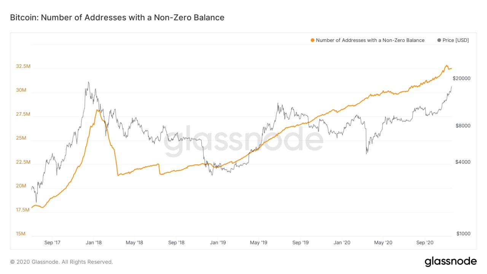Select the 25M y-axis value

pyautogui.click(x=21, y=138)
